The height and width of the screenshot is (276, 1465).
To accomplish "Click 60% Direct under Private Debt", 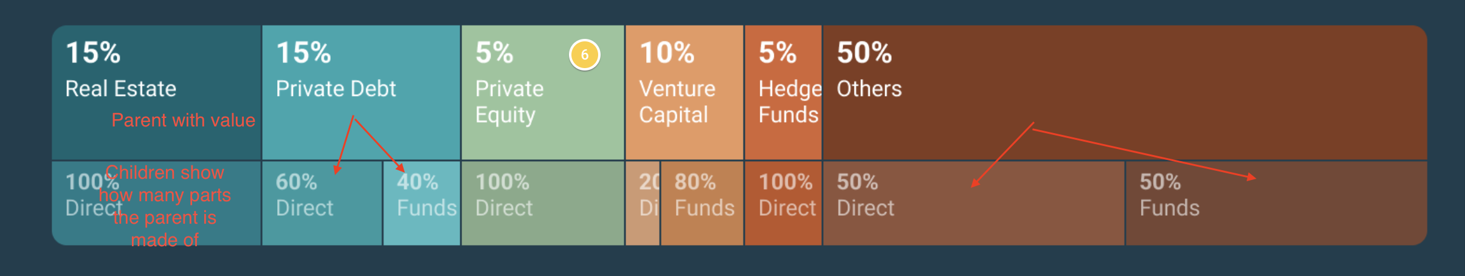I will 322,203.
